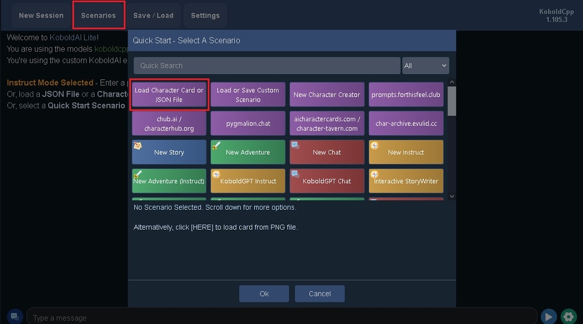Click the chat bubble icon left of message box

tap(15, 316)
